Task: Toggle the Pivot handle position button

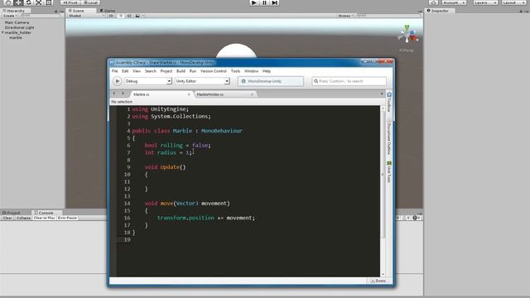Action: click(70, 2)
